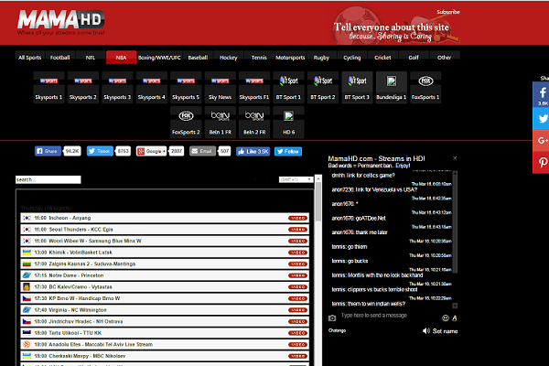Click the Subscribe link in header
Image resolution: width=549 pixels, height=366 pixels.
[x=448, y=12]
